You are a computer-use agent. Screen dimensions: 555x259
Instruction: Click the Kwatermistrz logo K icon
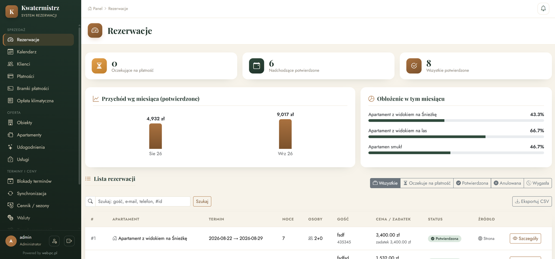tap(11, 11)
